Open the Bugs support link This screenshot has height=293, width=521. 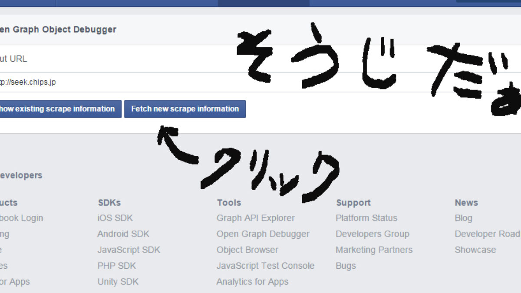point(346,266)
